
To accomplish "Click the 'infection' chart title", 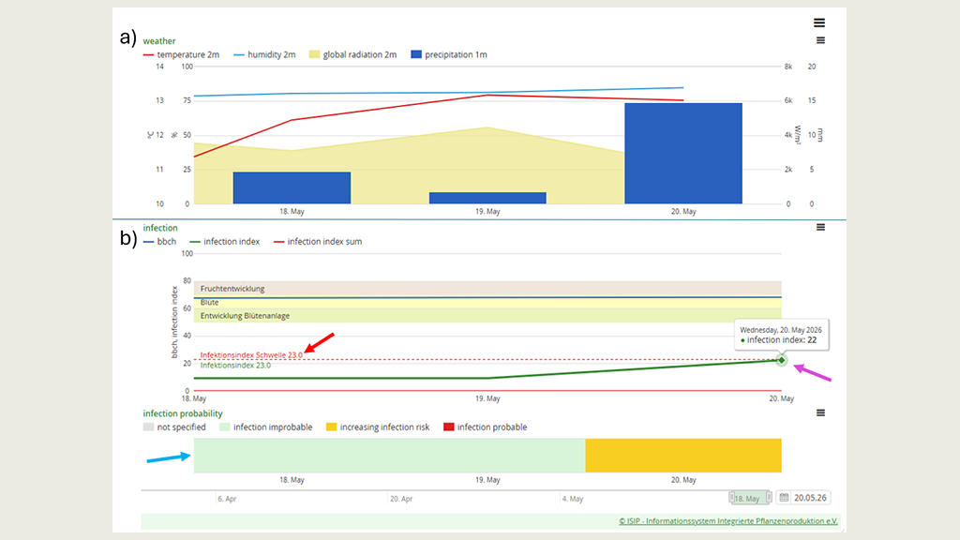I will [x=160, y=228].
